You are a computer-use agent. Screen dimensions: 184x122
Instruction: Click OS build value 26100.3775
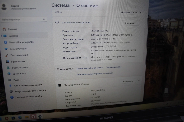96,100
